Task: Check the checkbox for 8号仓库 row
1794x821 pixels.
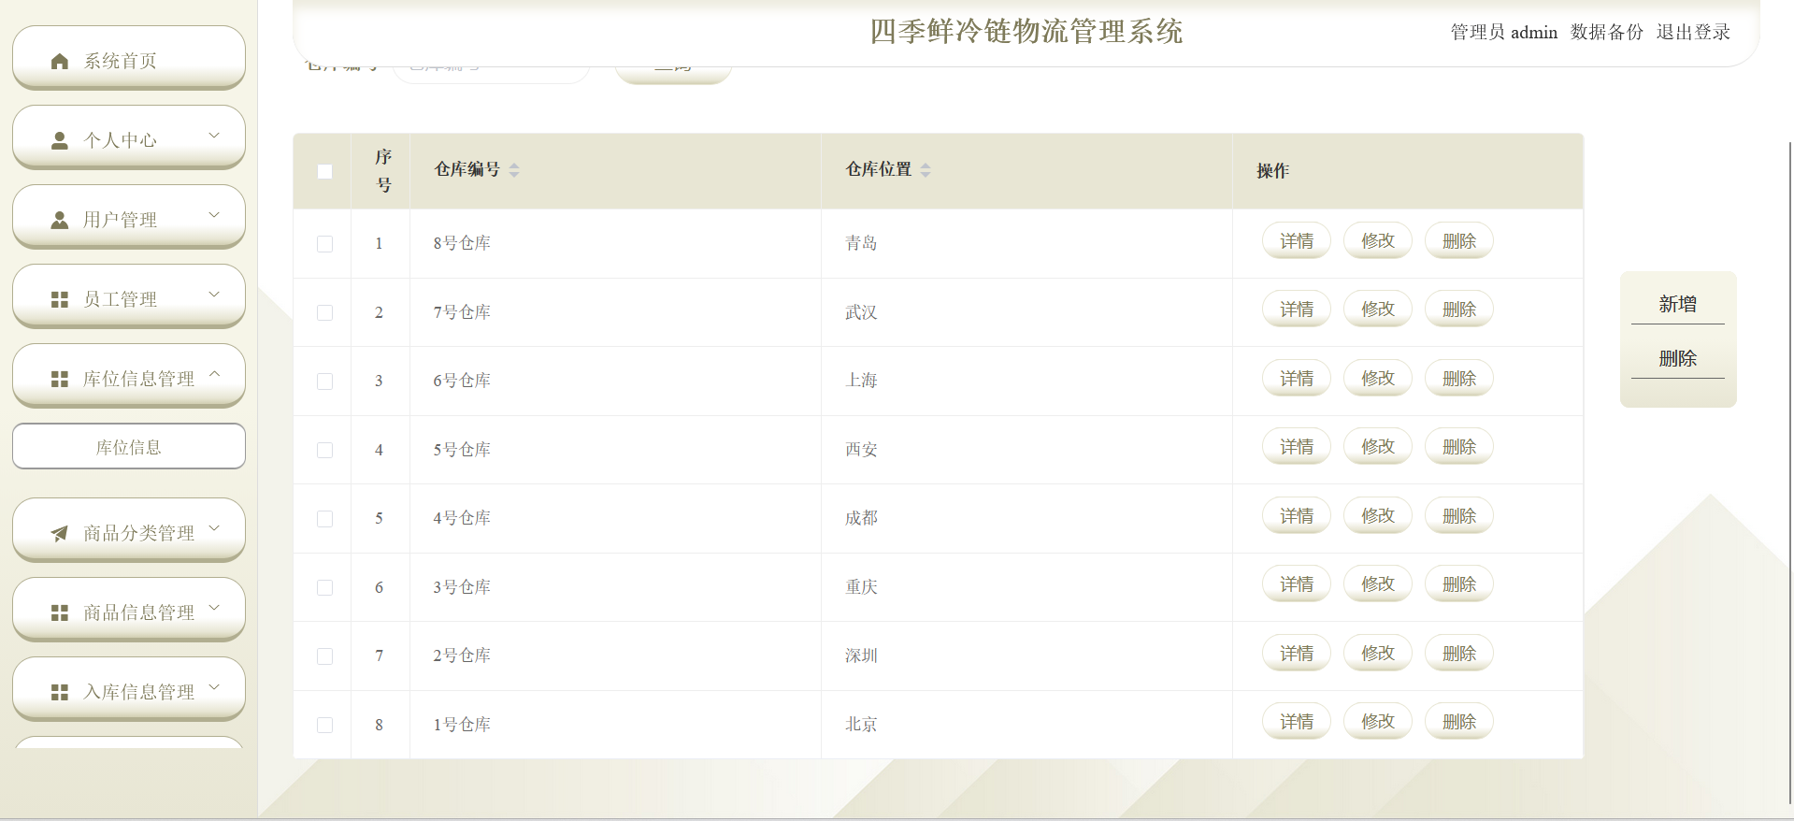Action: coord(324,244)
